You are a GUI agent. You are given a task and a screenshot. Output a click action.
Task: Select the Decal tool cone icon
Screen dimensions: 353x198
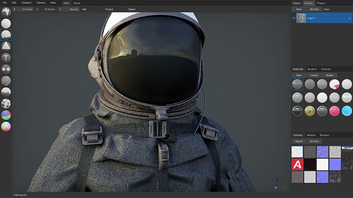click(6, 46)
